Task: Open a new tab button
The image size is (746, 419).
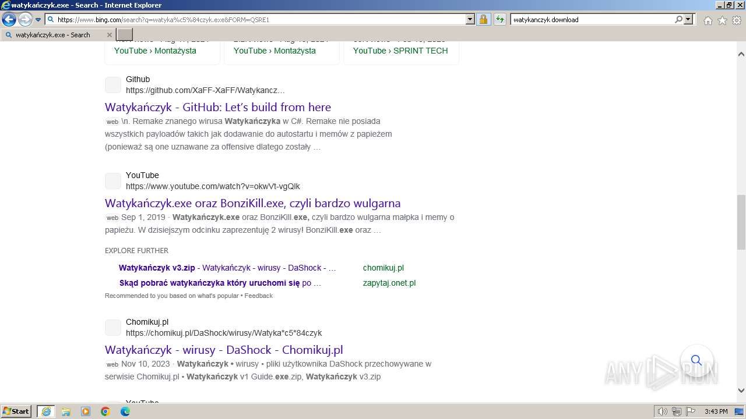Action: (125, 35)
